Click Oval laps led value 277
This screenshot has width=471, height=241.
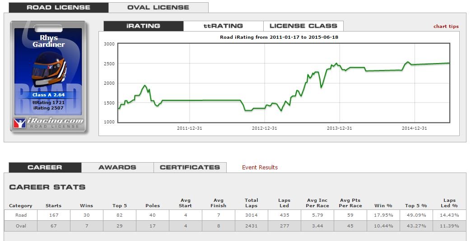(x=284, y=226)
